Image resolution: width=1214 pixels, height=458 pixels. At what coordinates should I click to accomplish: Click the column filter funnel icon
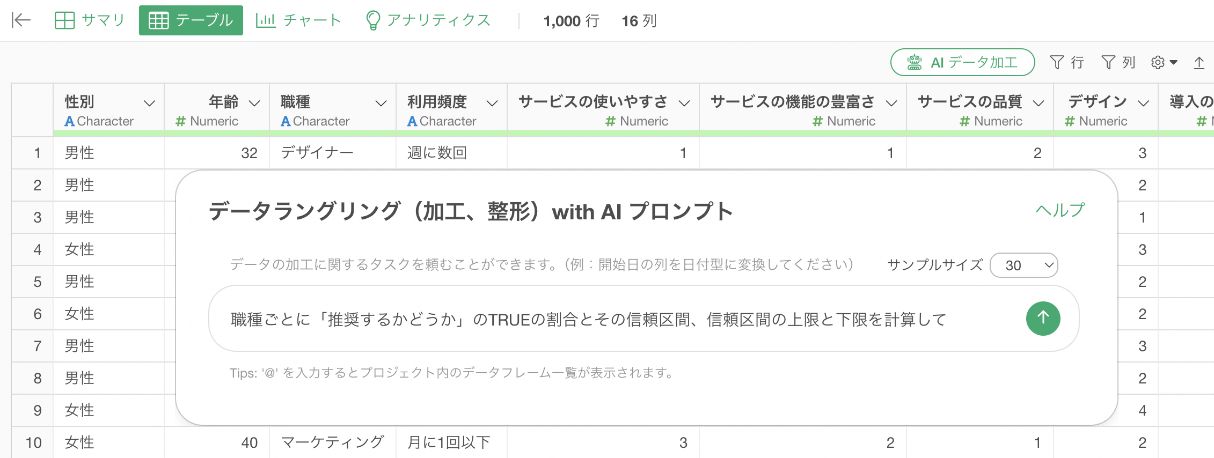(1108, 63)
